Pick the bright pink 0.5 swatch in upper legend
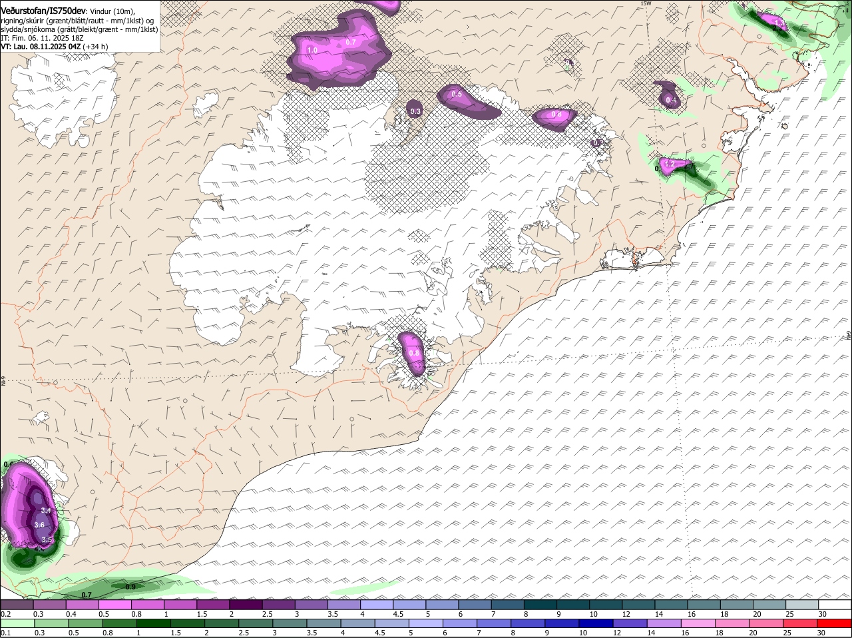 [116, 605]
